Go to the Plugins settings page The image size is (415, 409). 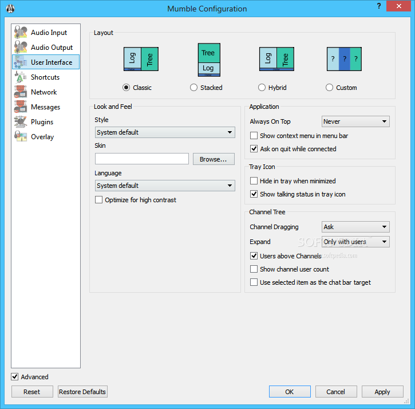click(46, 122)
